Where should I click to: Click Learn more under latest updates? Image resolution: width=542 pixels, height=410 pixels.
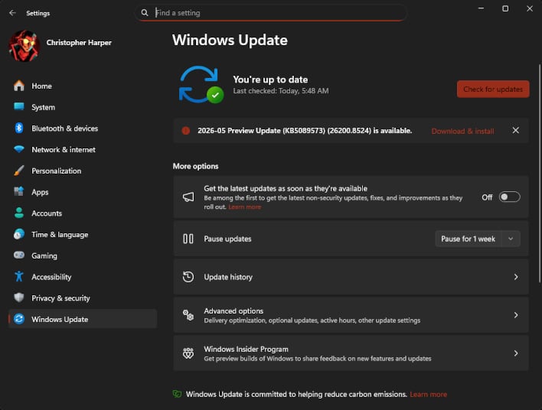245,207
